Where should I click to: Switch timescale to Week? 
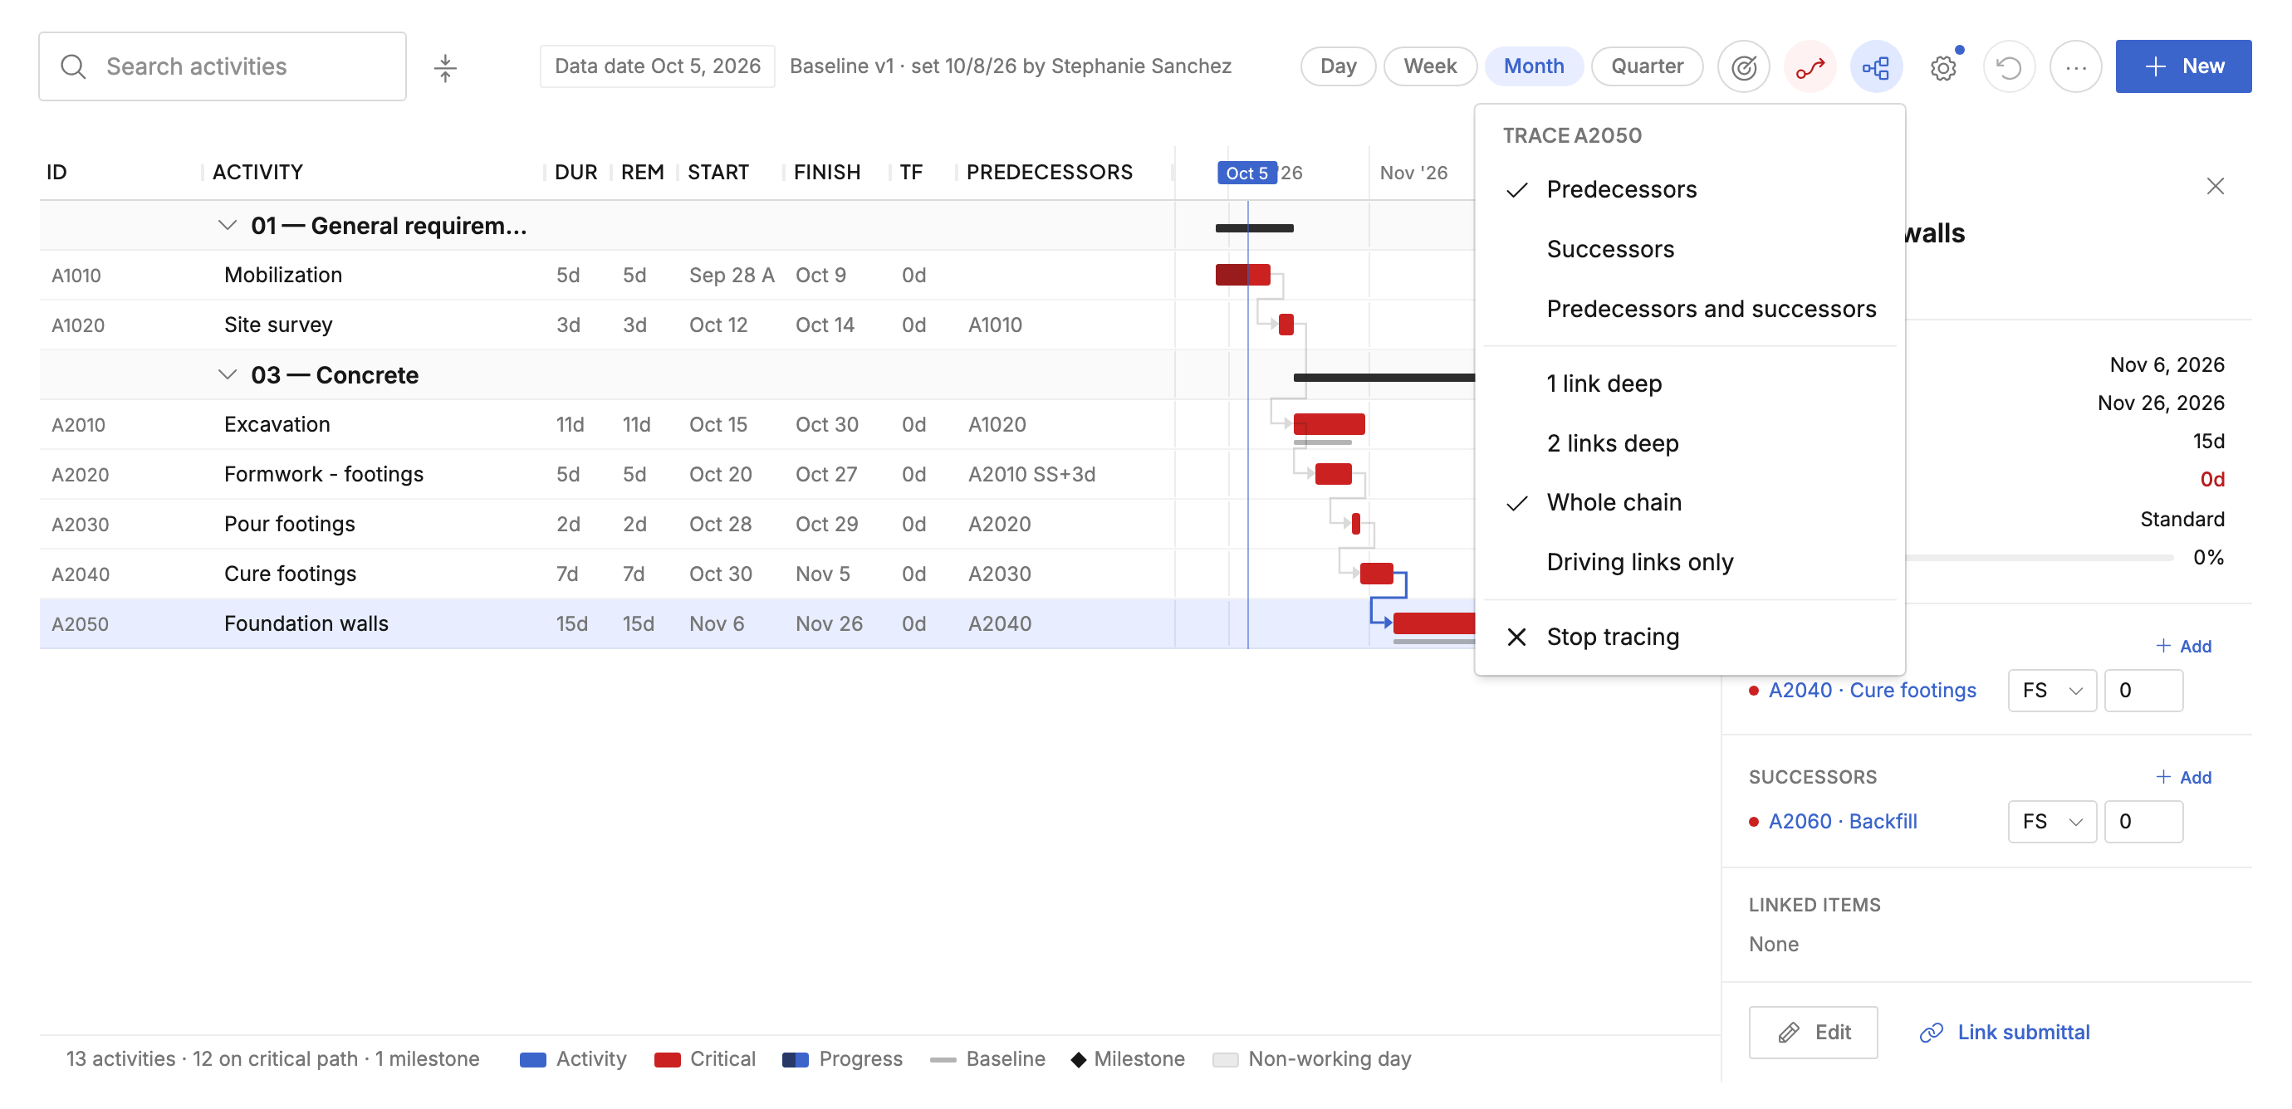point(1430,66)
